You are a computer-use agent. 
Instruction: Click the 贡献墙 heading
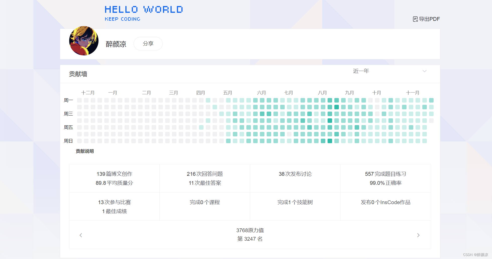78,74
